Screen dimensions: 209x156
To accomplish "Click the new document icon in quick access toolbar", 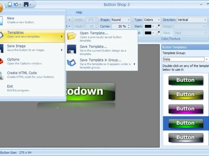I will 10,4.
